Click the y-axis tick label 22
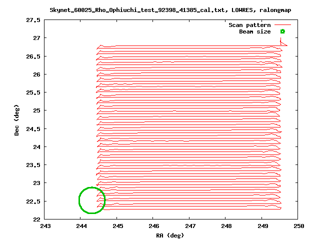This screenshot has width=320, height=240. 36,219
